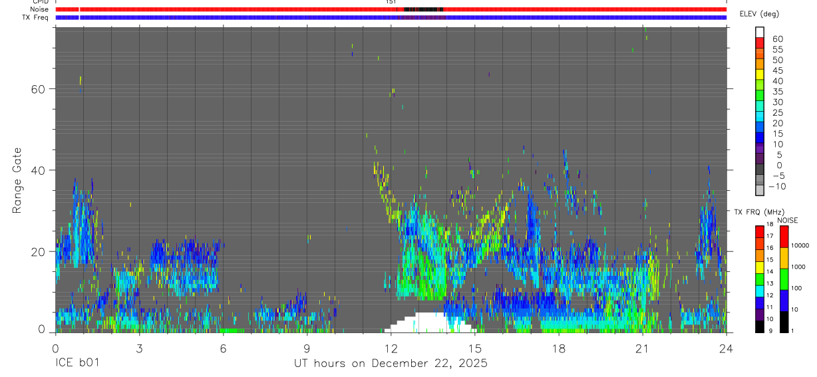The height and width of the screenshot is (377, 817).
Task: Click the 'NOISE' legend title
Action: 787,220
